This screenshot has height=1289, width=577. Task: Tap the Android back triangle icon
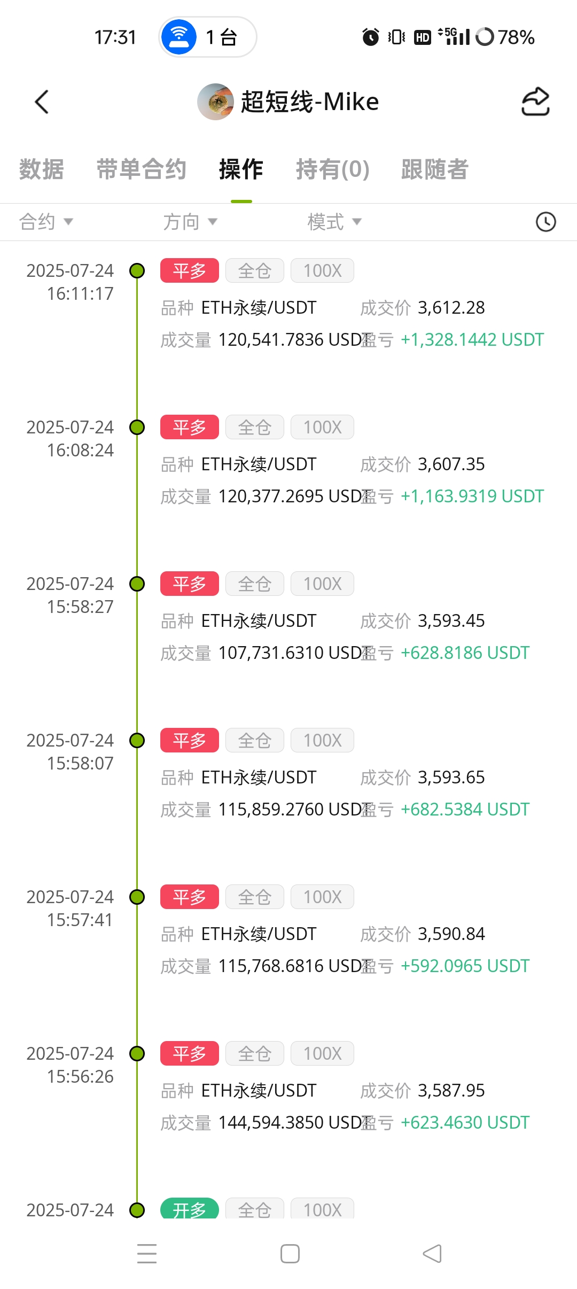[x=432, y=1254]
